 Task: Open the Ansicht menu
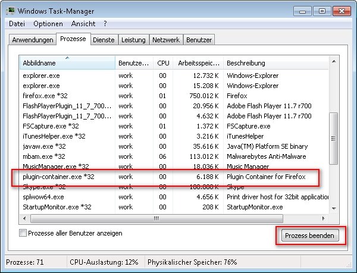click(83, 24)
